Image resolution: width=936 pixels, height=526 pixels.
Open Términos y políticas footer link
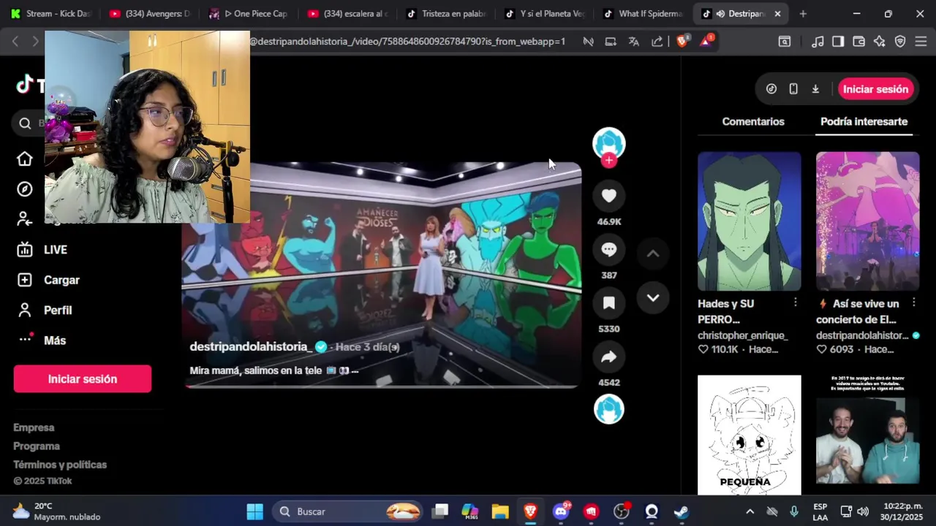60,465
